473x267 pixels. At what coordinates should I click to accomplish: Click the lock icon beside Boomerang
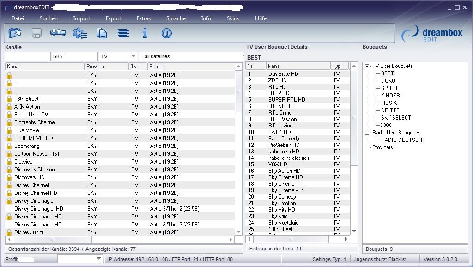(x=9, y=146)
